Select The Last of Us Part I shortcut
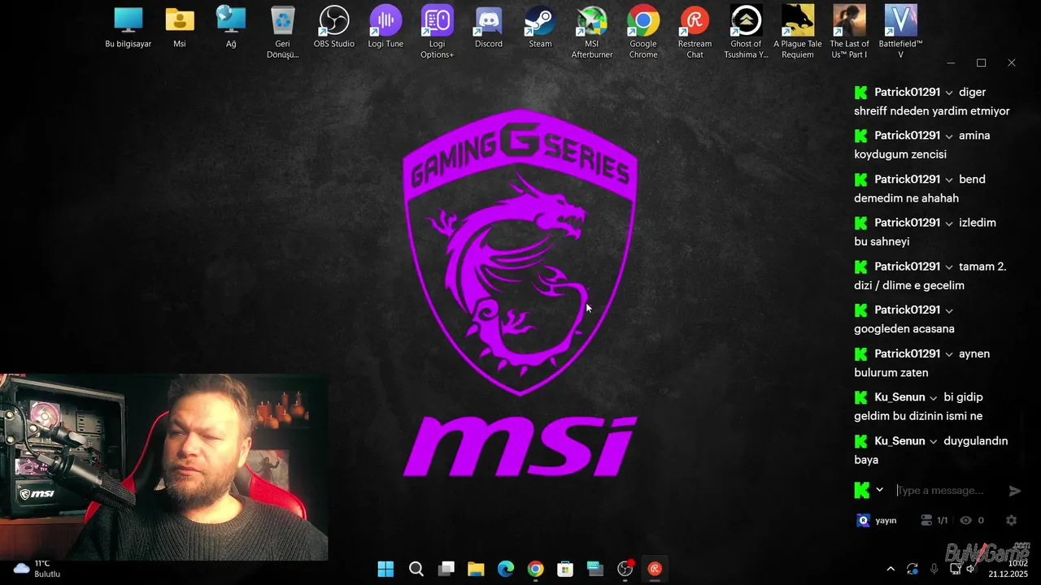This screenshot has height=585, width=1041. pos(849,32)
